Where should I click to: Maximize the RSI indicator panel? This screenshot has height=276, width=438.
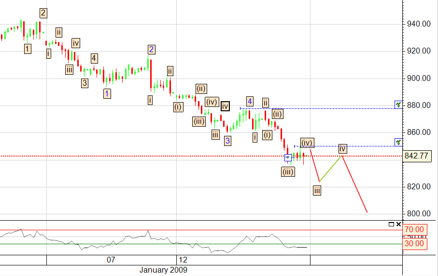pyautogui.click(x=391, y=224)
